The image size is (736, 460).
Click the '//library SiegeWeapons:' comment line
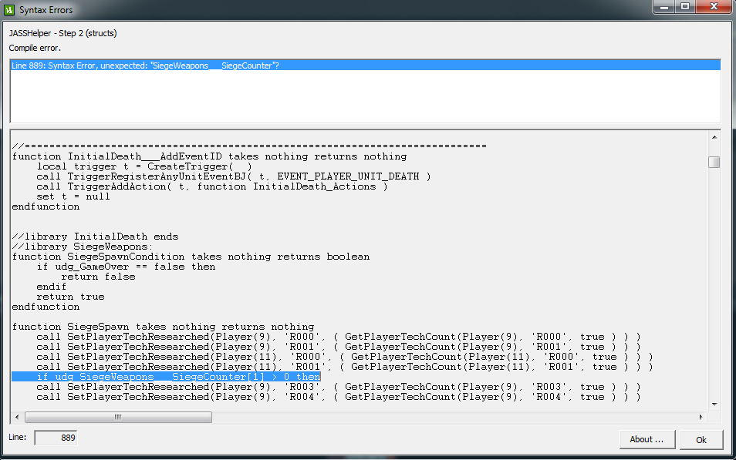point(82,247)
